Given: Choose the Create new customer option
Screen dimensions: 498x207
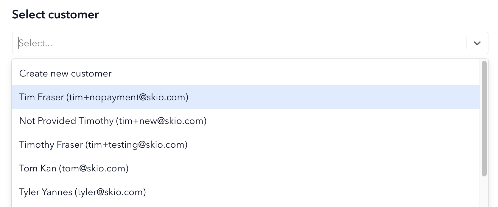Looking at the screenshot, I should (x=246, y=73).
